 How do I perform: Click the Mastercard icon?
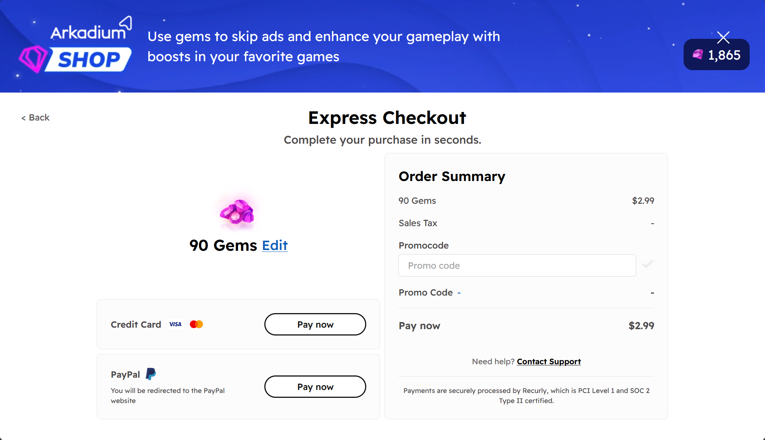point(196,324)
